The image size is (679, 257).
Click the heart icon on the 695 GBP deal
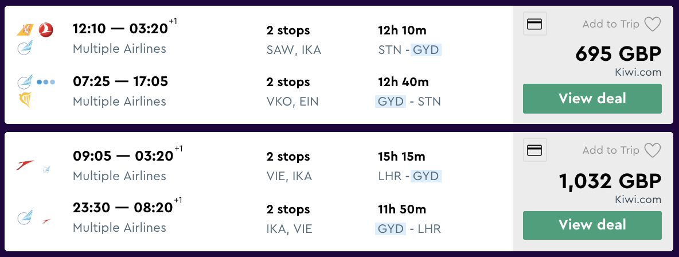coord(653,24)
